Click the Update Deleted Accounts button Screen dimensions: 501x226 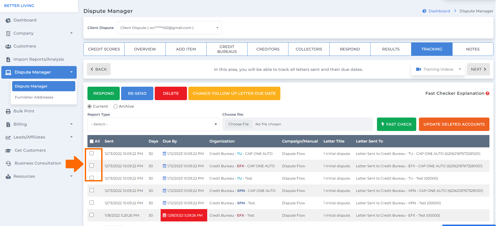[x=454, y=124]
